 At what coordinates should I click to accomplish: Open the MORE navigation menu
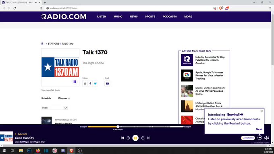click(188, 16)
